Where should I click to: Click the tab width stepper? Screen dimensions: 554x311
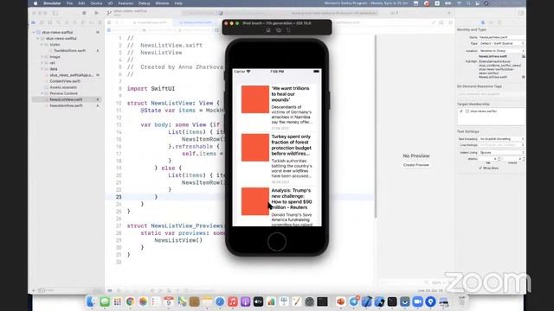[x=499, y=159]
